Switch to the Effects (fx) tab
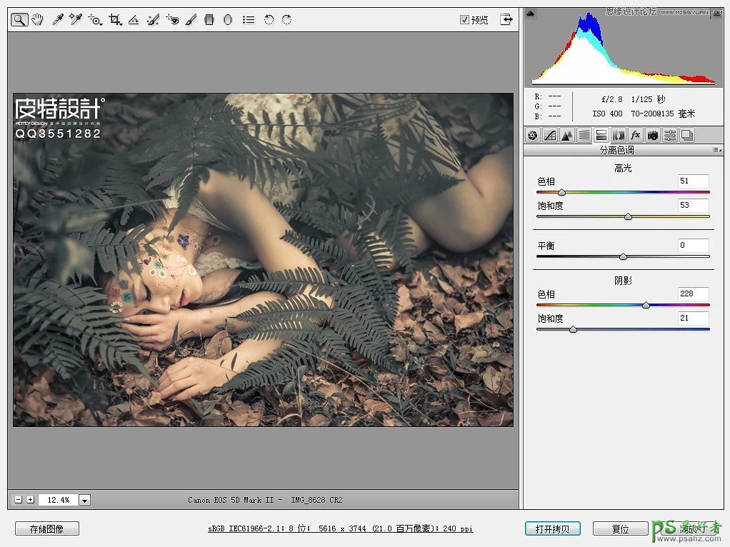The width and height of the screenshot is (730, 547). pyautogui.click(x=635, y=135)
